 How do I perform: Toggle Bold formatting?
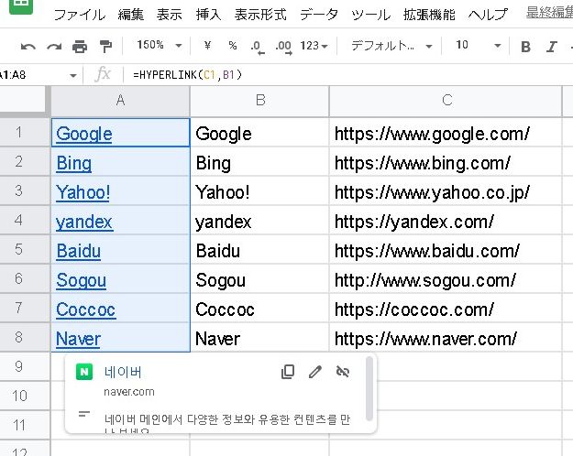pos(525,47)
